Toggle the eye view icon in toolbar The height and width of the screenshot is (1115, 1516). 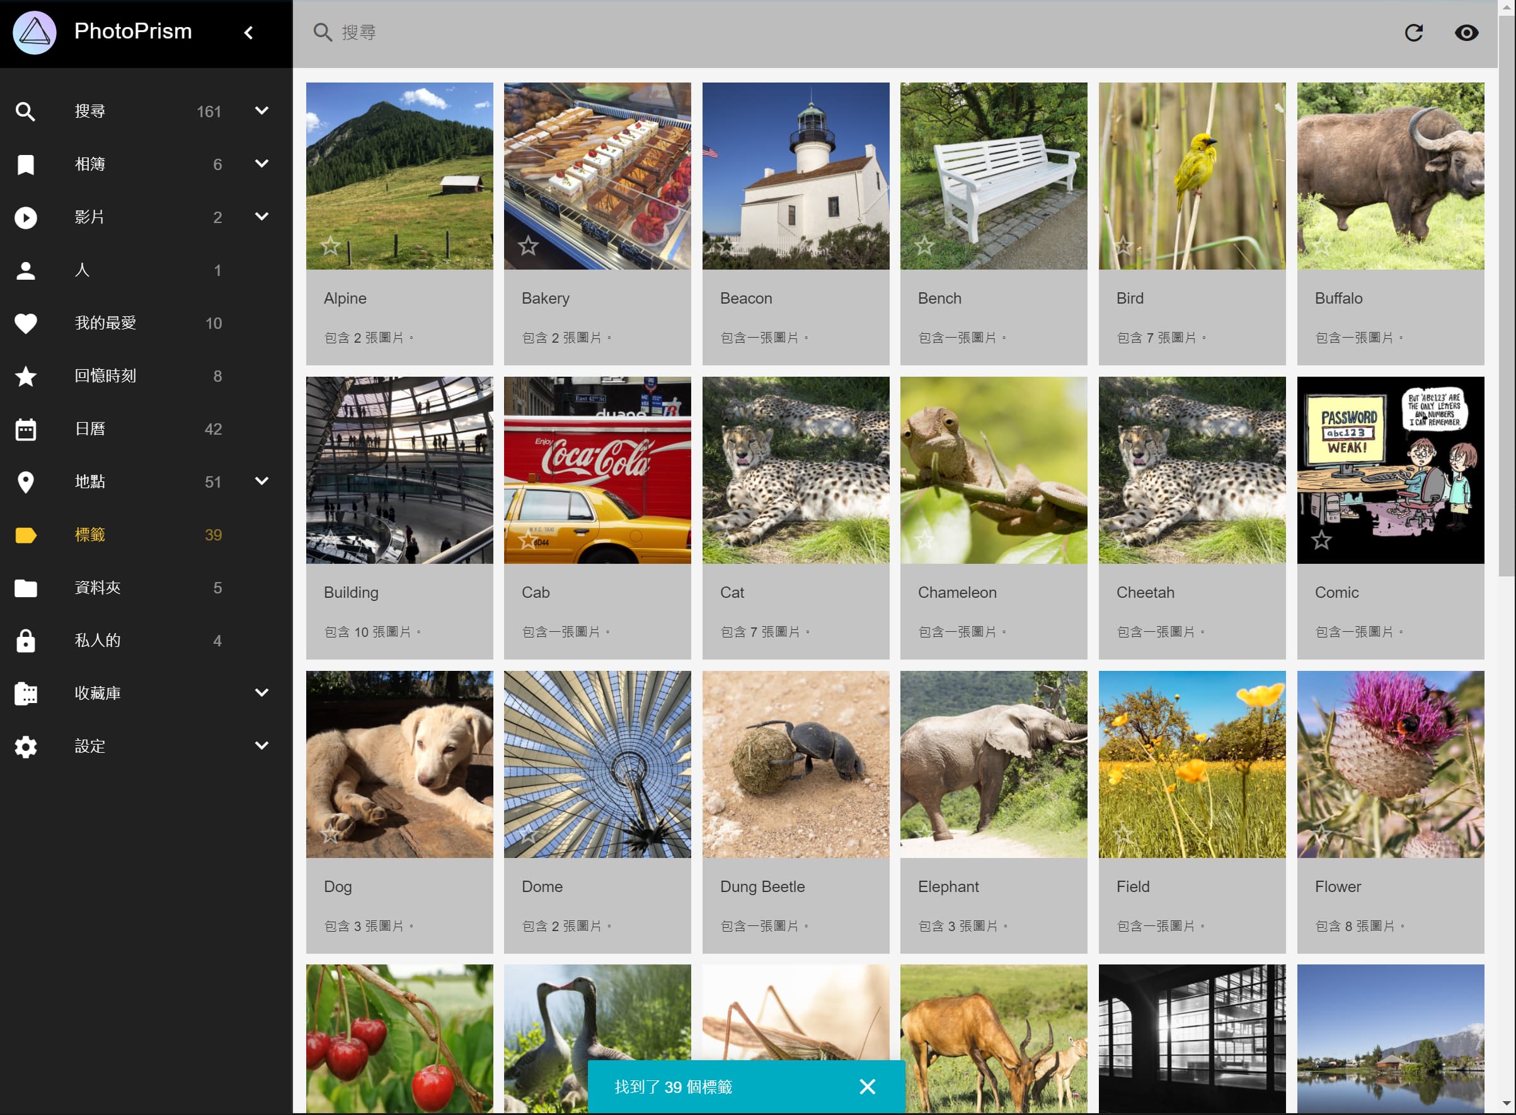[x=1466, y=32]
